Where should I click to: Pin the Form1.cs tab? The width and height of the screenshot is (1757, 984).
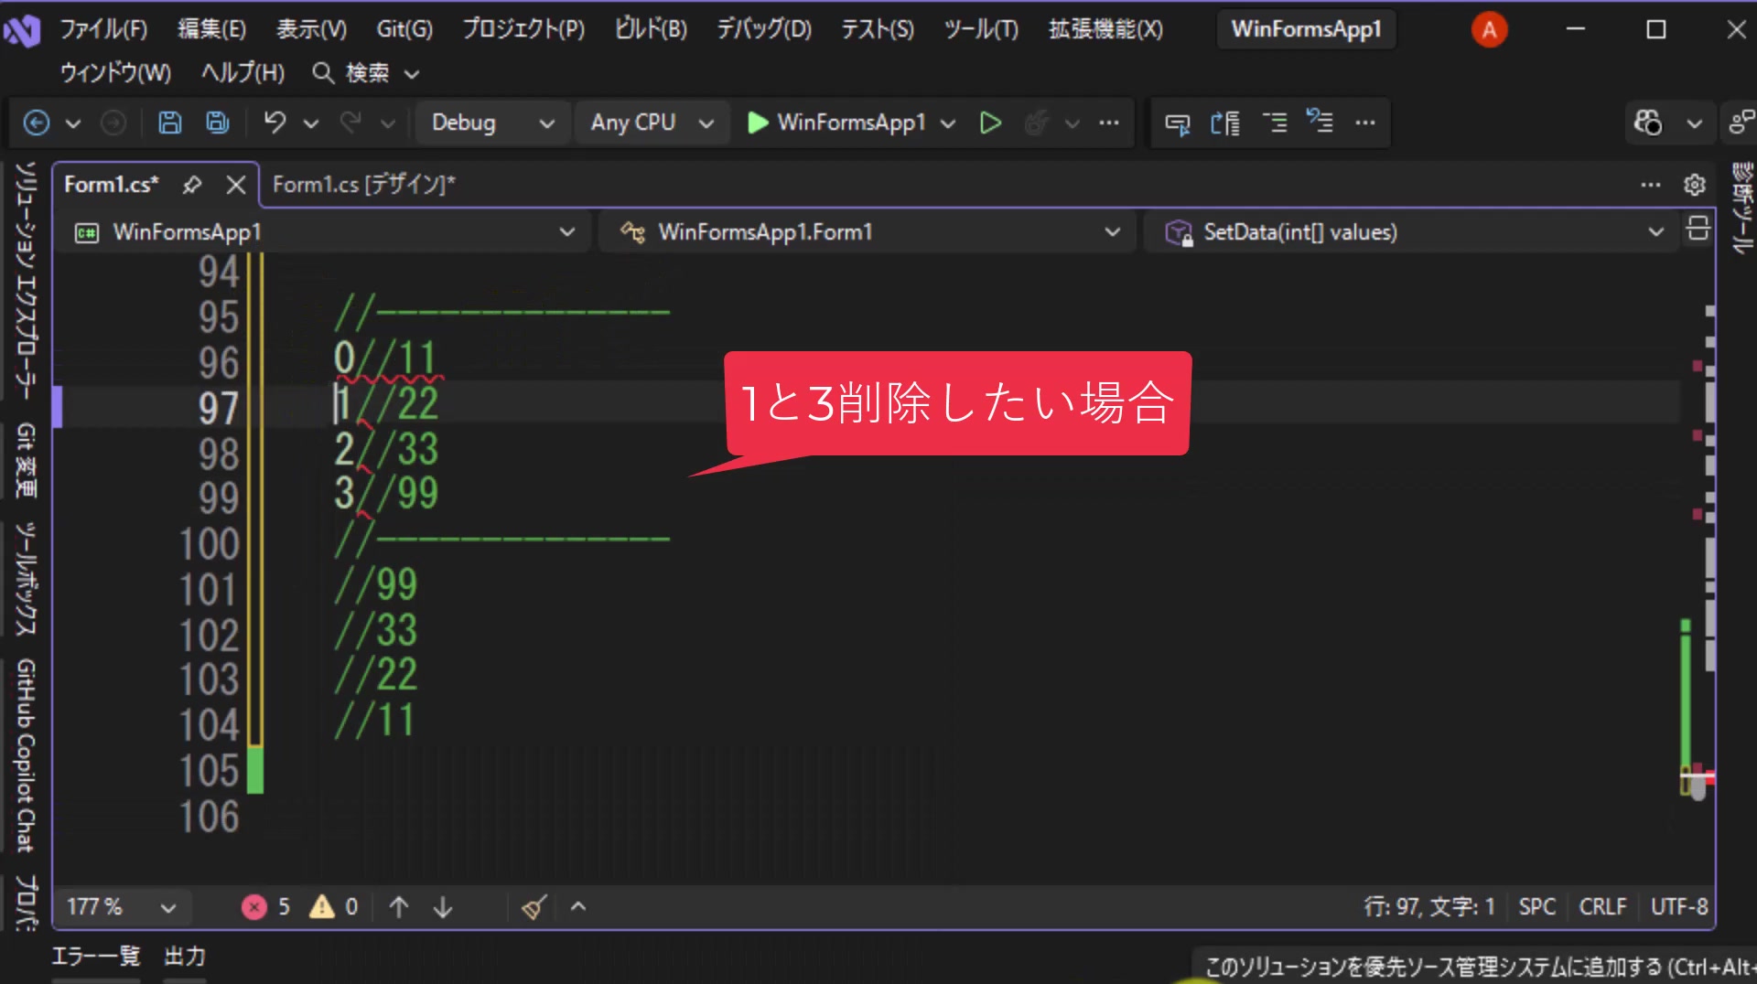191,185
